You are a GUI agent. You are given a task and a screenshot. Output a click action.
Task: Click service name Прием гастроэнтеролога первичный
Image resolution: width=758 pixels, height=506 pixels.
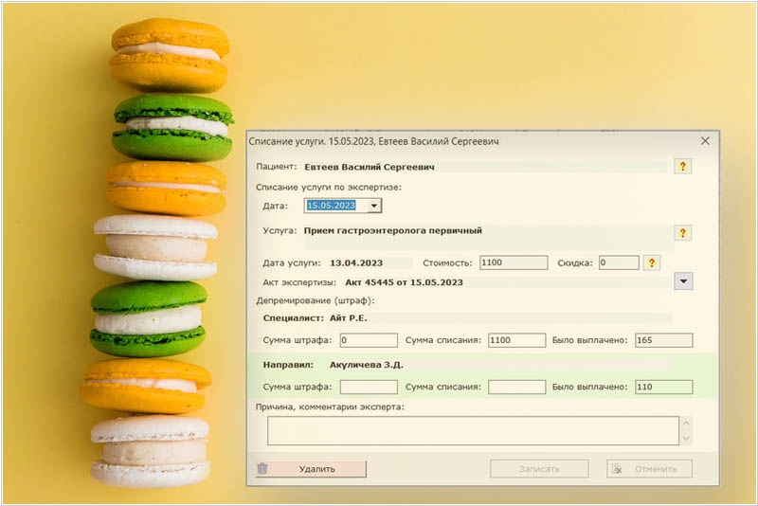[393, 230]
